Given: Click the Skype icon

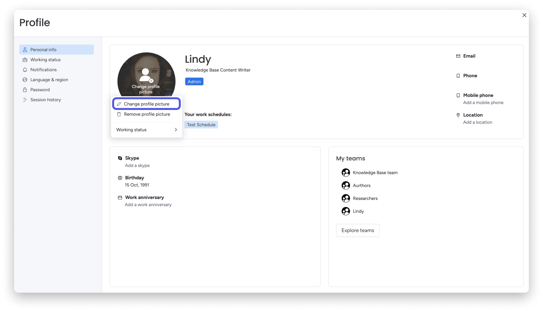Looking at the screenshot, I should pos(120,158).
